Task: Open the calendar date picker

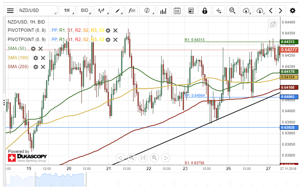Action: pos(177,11)
